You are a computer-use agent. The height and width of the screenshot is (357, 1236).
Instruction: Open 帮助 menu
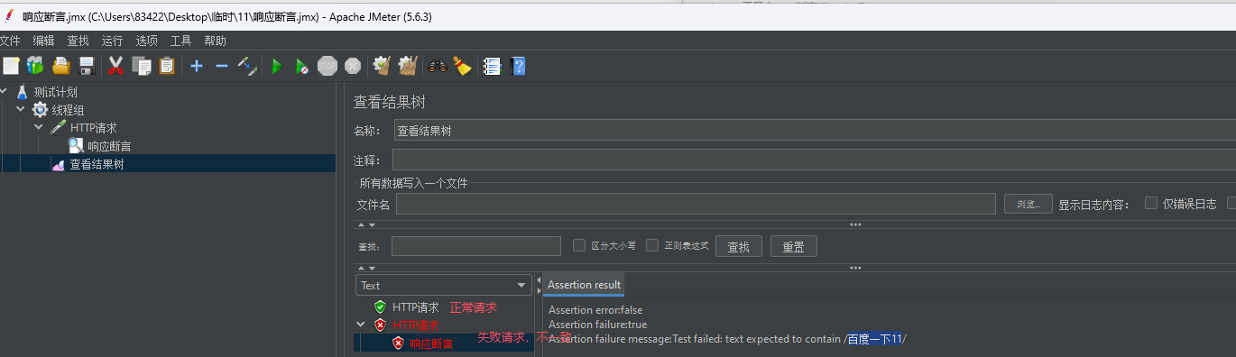click(x=215, y=41)
